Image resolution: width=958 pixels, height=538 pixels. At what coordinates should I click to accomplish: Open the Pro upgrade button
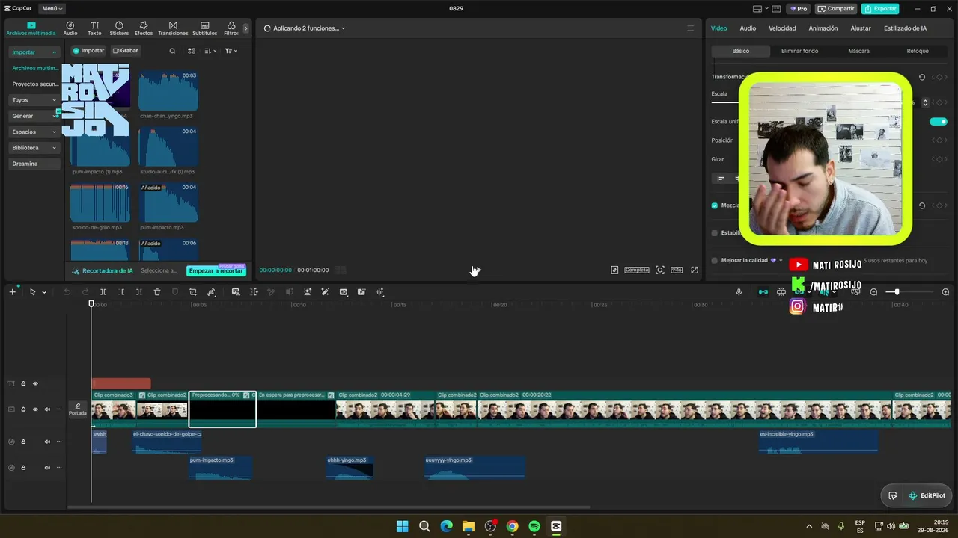(798, 9)
